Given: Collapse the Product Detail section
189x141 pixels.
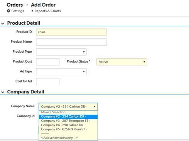Looking at the screenshot, I should pos(3,23).
